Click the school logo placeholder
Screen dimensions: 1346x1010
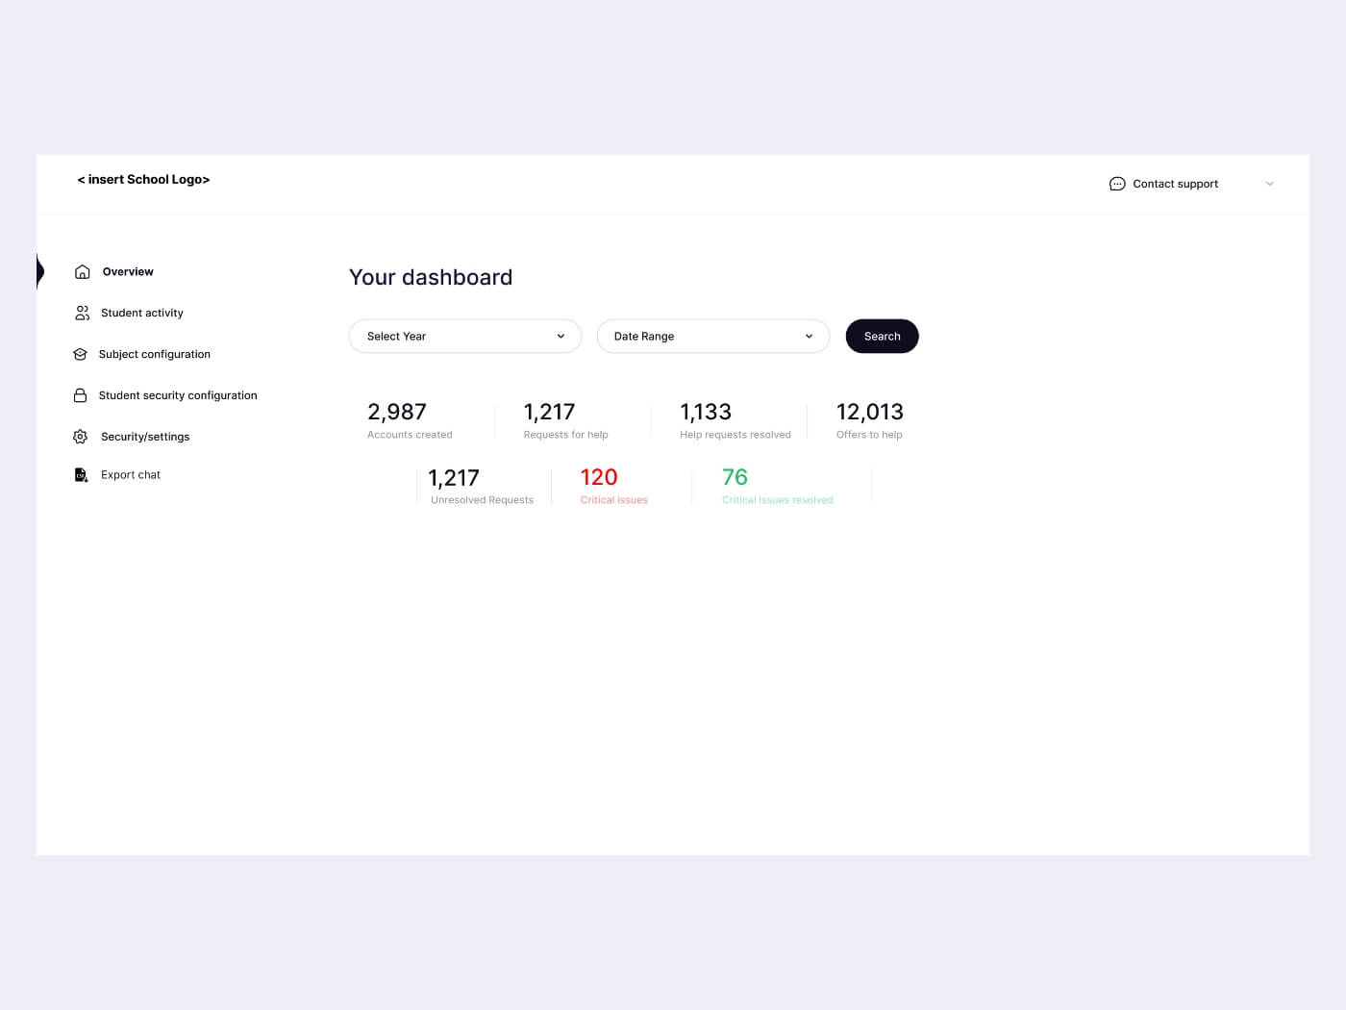142,179
